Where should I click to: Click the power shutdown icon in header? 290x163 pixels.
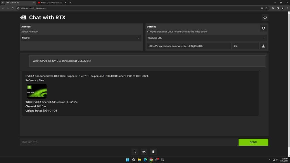pyautogui.click(x=265, y=17)
